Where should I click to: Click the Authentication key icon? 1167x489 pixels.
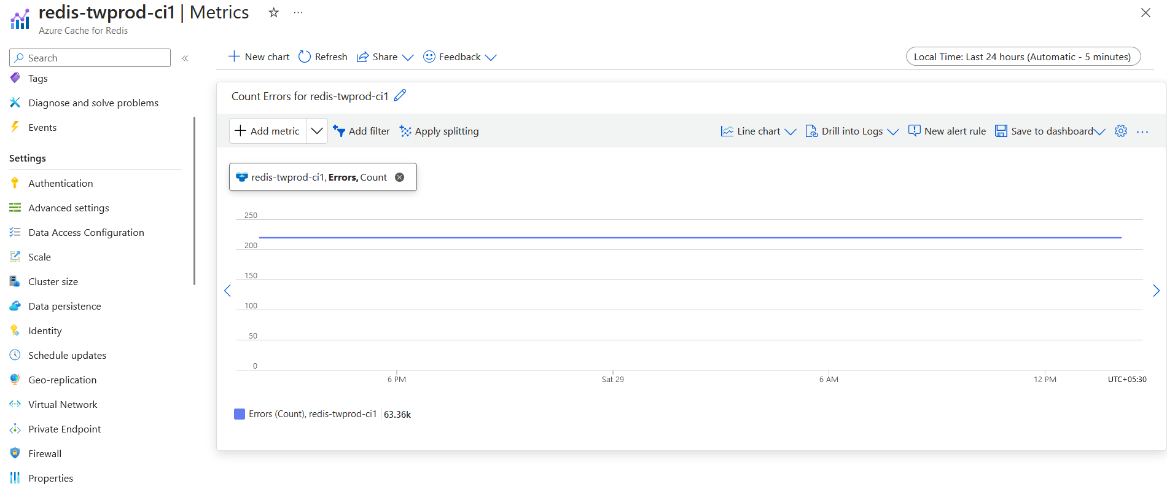pos(15,183)
